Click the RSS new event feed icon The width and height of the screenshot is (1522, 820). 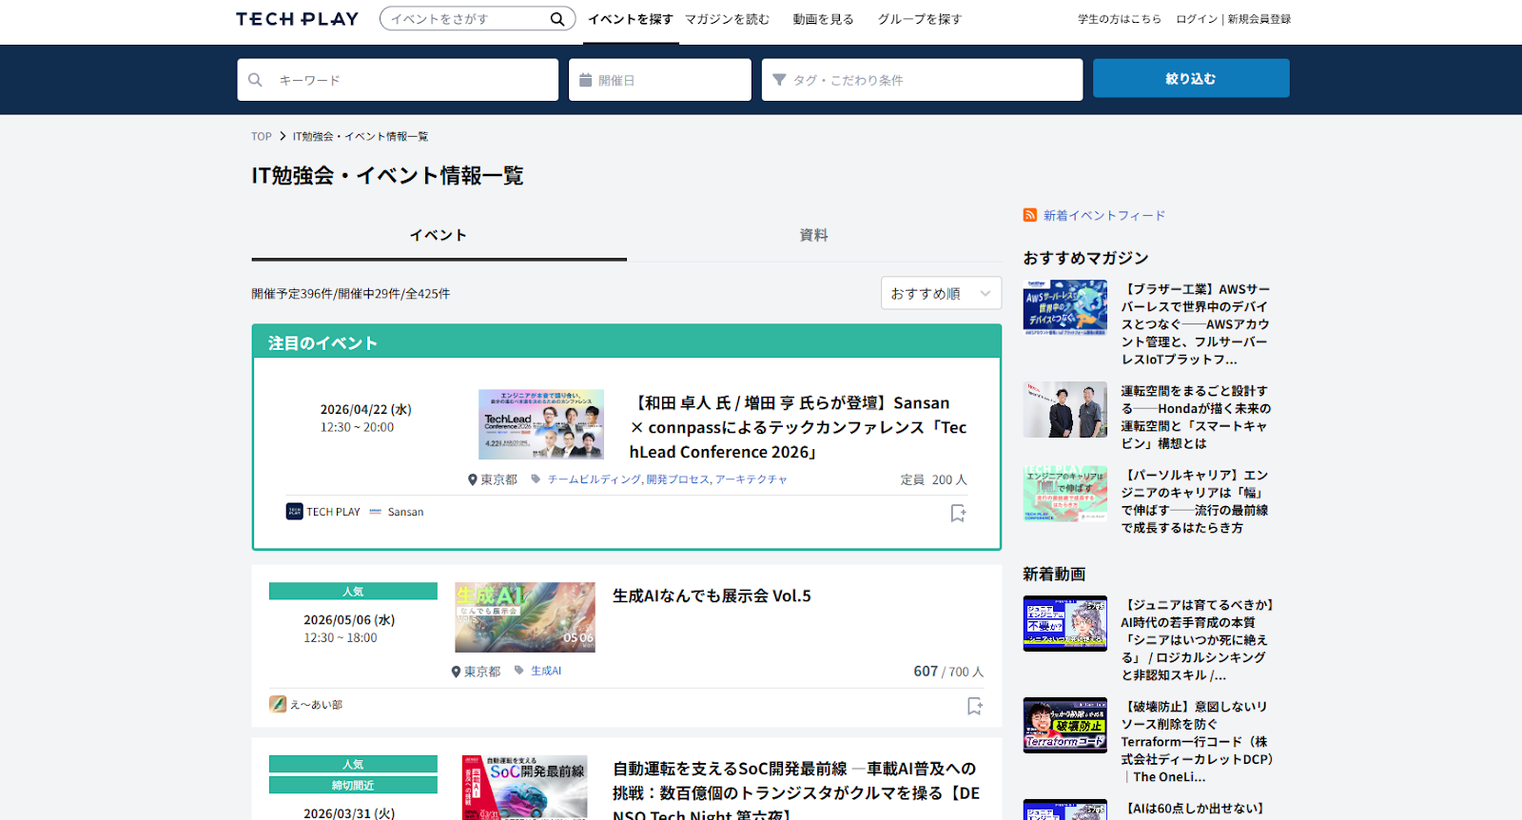[1029, 215]
